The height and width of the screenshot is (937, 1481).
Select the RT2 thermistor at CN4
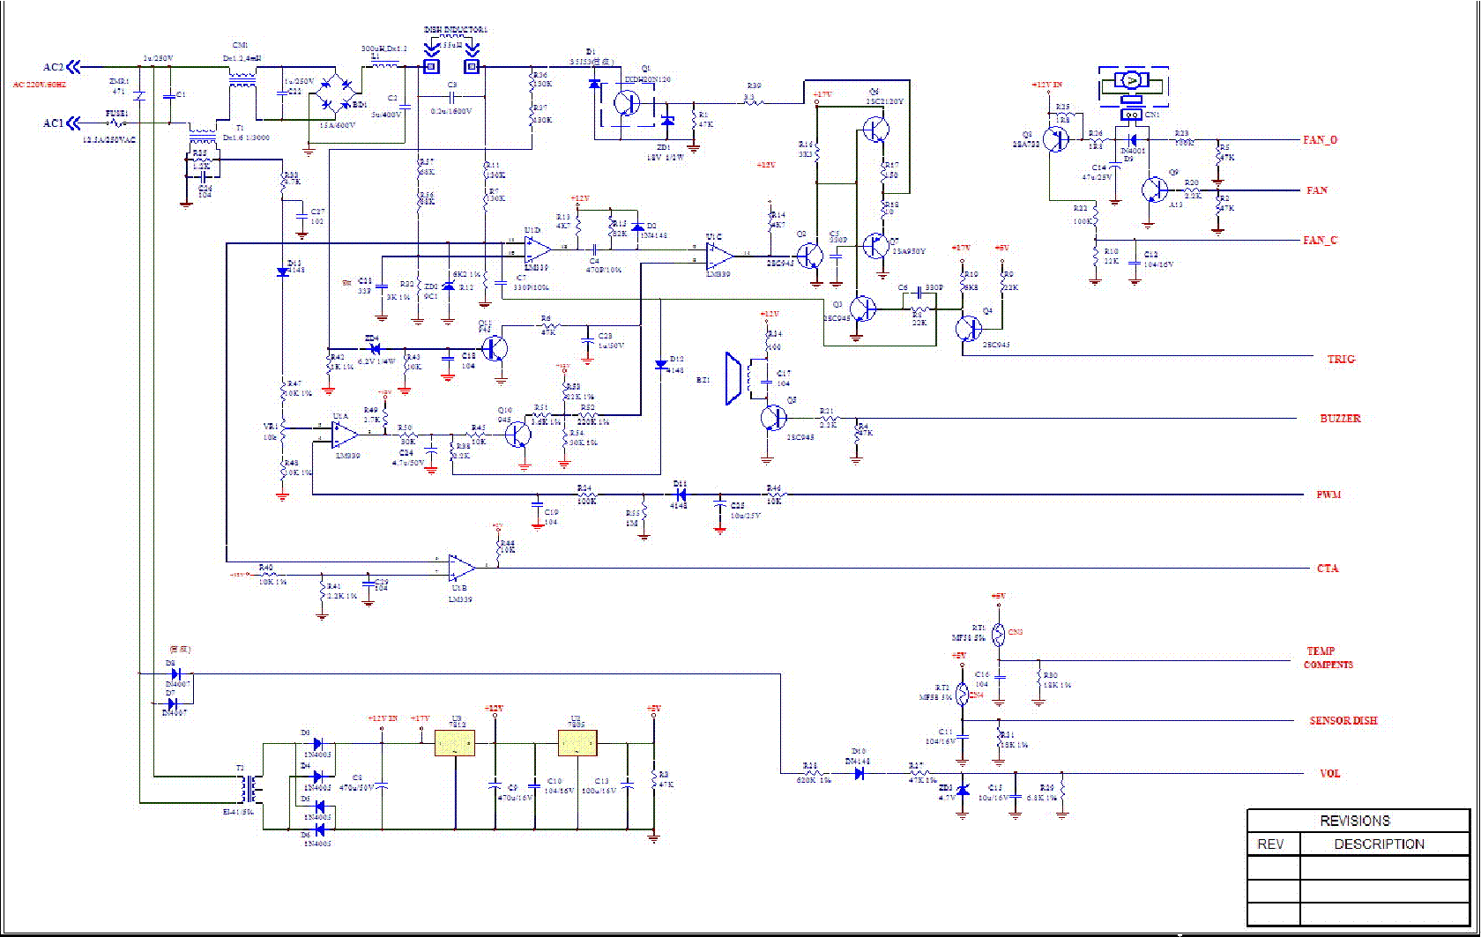(x=962, y=695)
